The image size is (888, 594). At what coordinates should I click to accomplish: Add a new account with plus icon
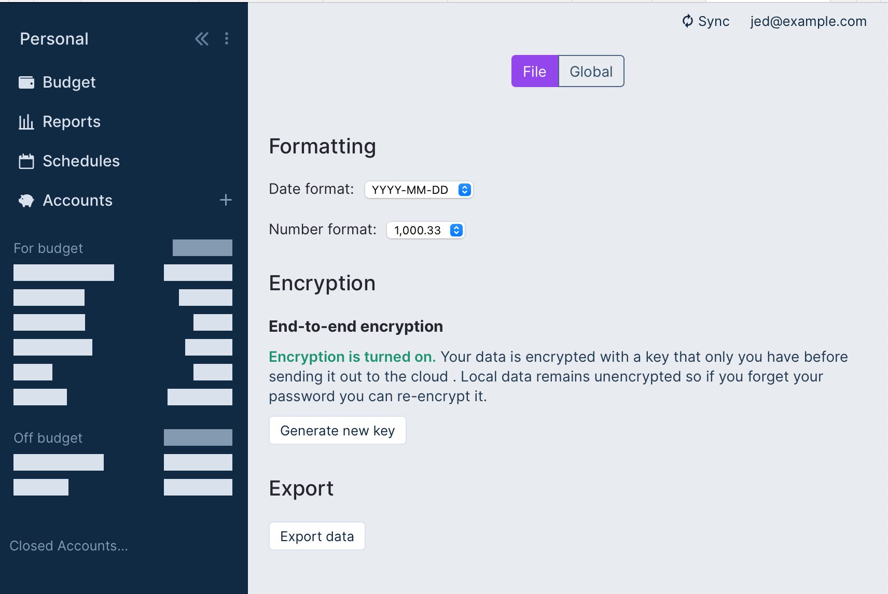(x=226, y=200)
